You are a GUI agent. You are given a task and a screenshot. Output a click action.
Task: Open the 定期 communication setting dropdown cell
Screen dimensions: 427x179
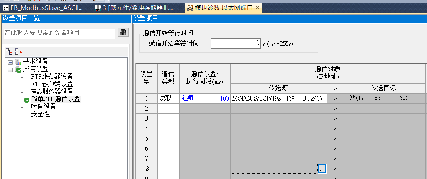(x=192, y=98)
